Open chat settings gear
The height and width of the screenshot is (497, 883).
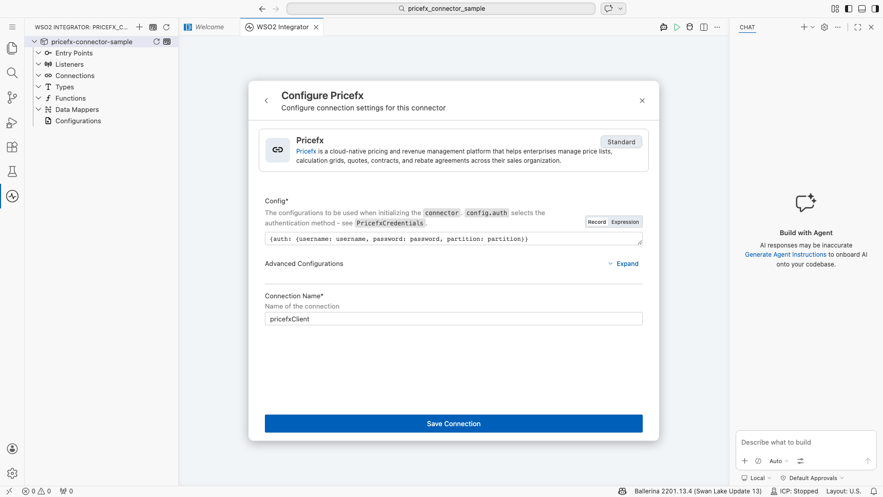coord(824,27)
